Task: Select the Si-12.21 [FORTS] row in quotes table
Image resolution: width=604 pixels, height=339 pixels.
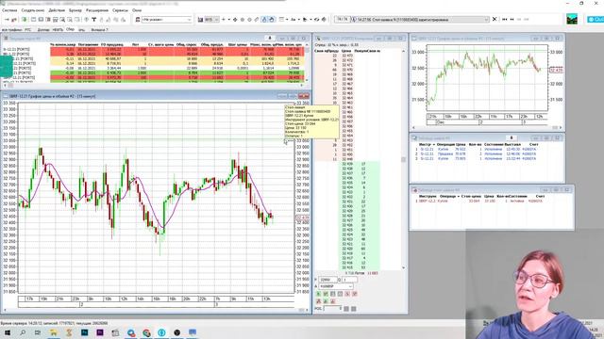Action: (x=154, y=50)
